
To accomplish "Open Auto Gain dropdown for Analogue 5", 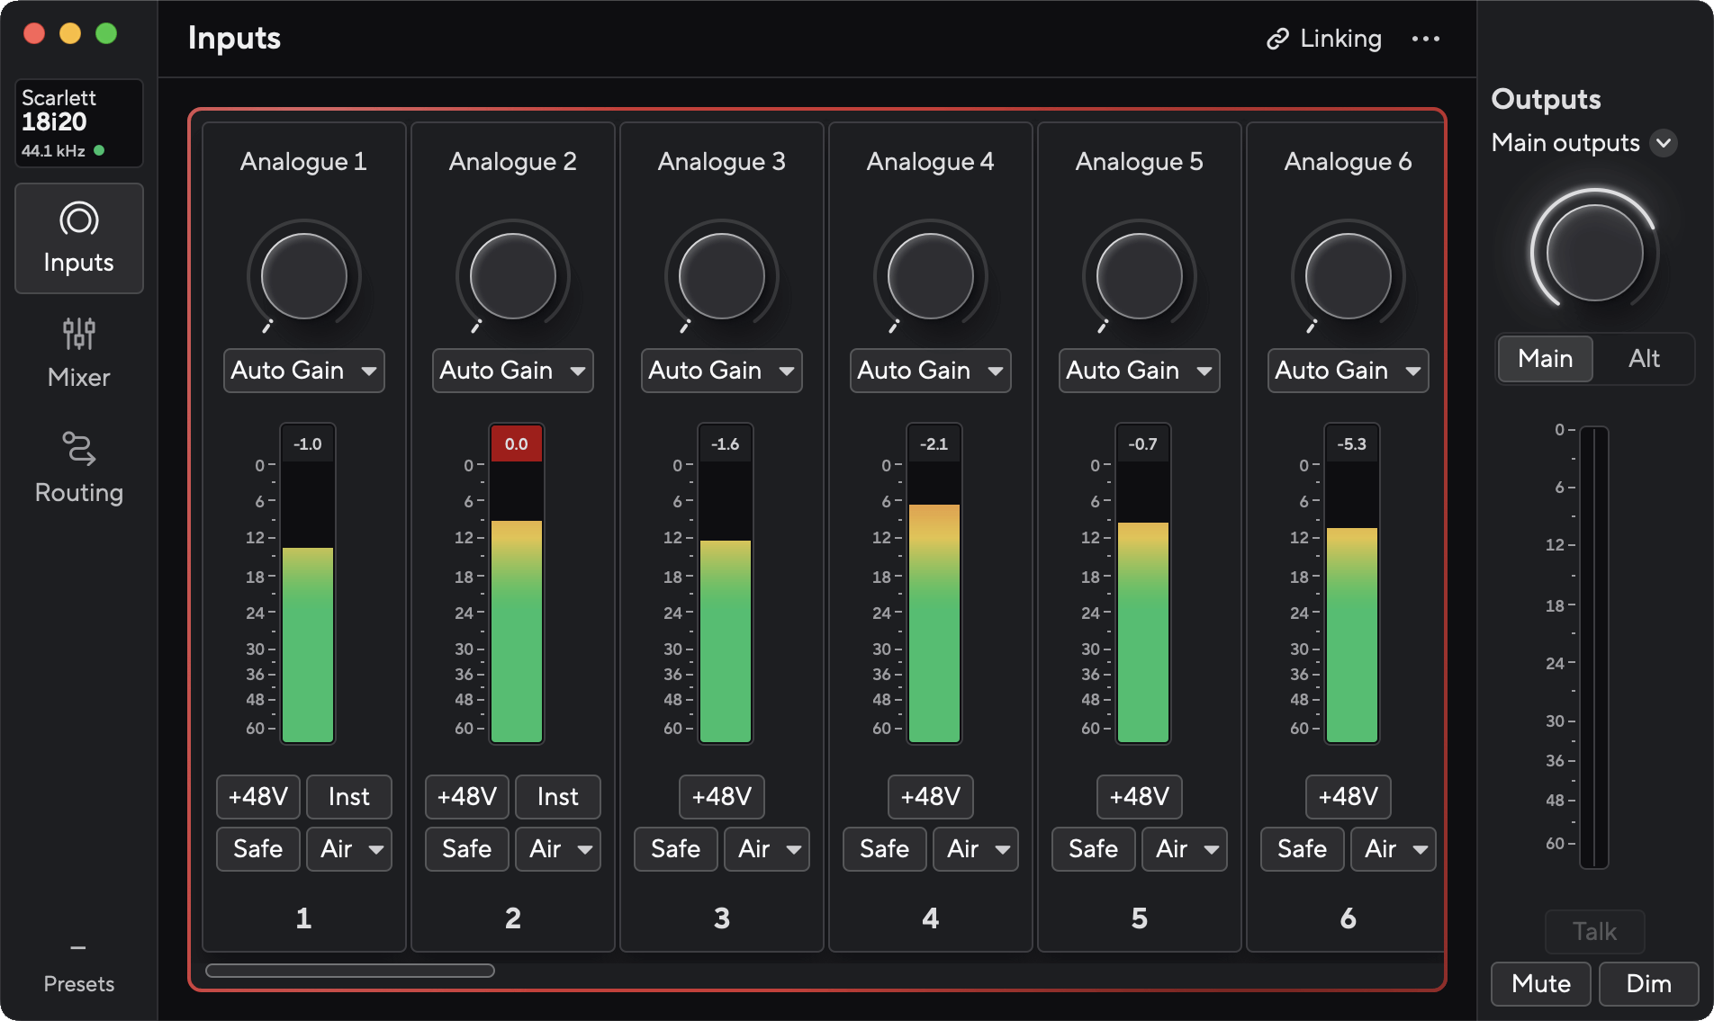I will pyautogui.click(x=1140, y=371).
